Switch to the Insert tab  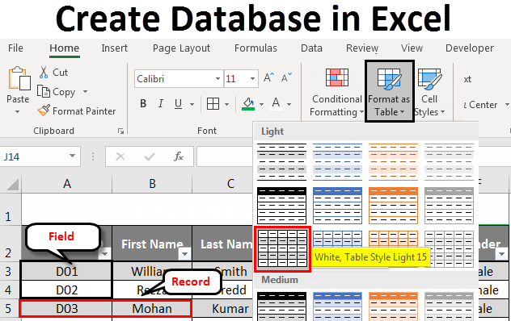pyautogui.click(x=114, y=48)
